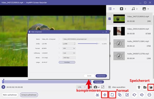Image resolution: width=154 pixels, height=99 pixels.
Task: Open playback speed 1.0x dropdown
Action: point(81,87)
